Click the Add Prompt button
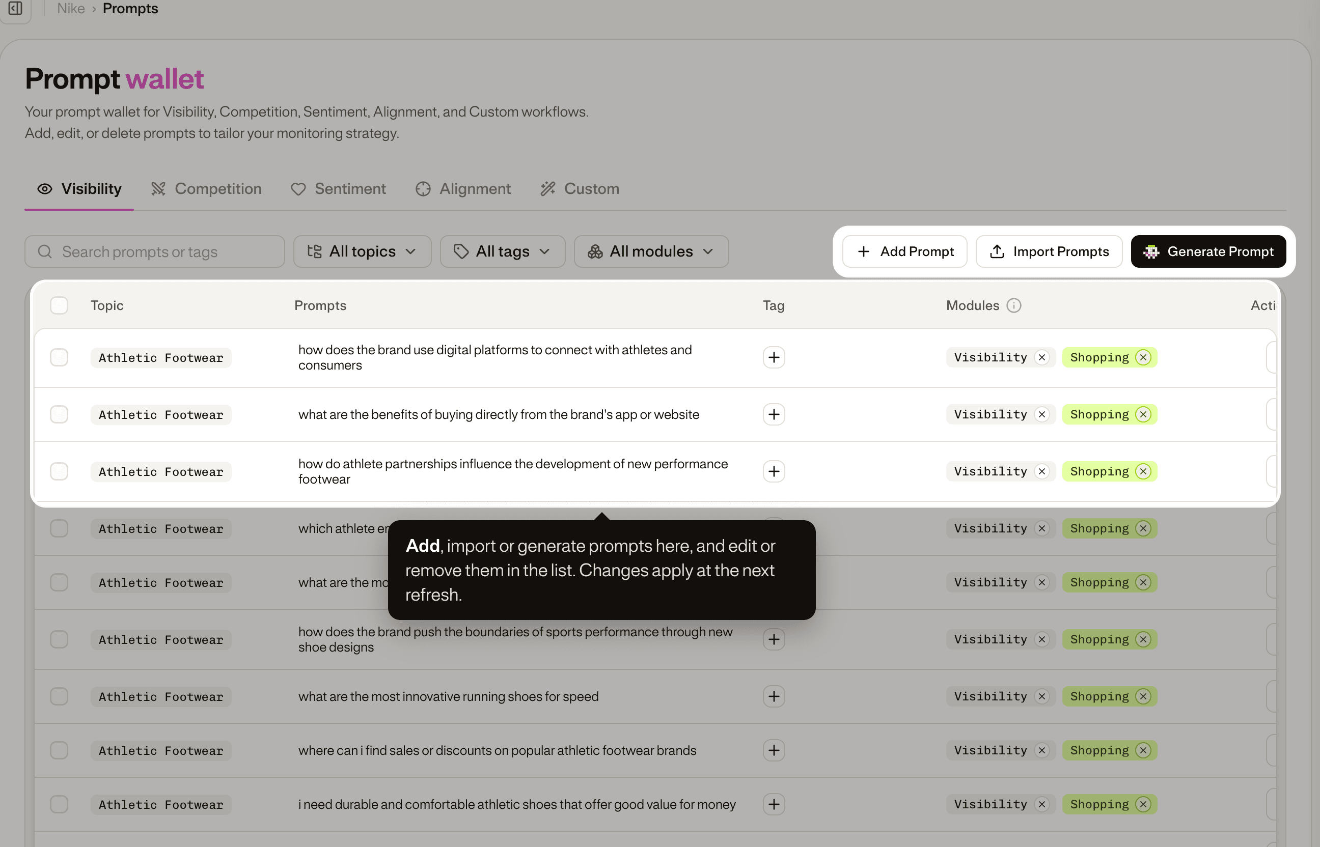 (904, 251)
